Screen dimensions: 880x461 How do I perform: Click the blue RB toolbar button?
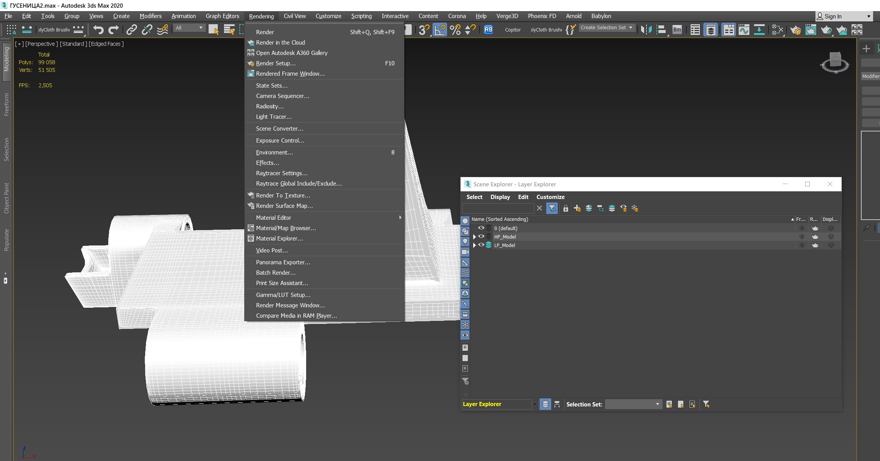[x=488, y=30]
